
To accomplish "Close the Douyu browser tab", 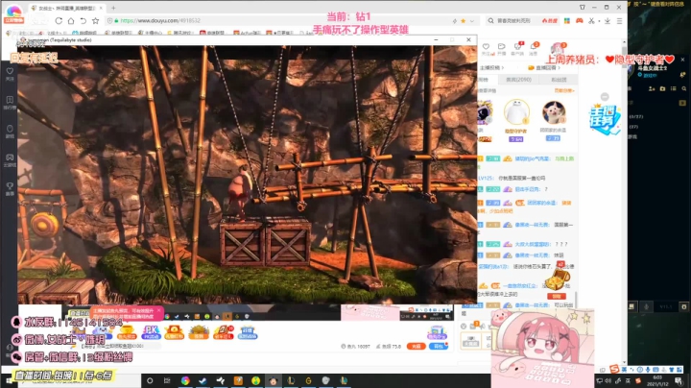I will [101, 8].
